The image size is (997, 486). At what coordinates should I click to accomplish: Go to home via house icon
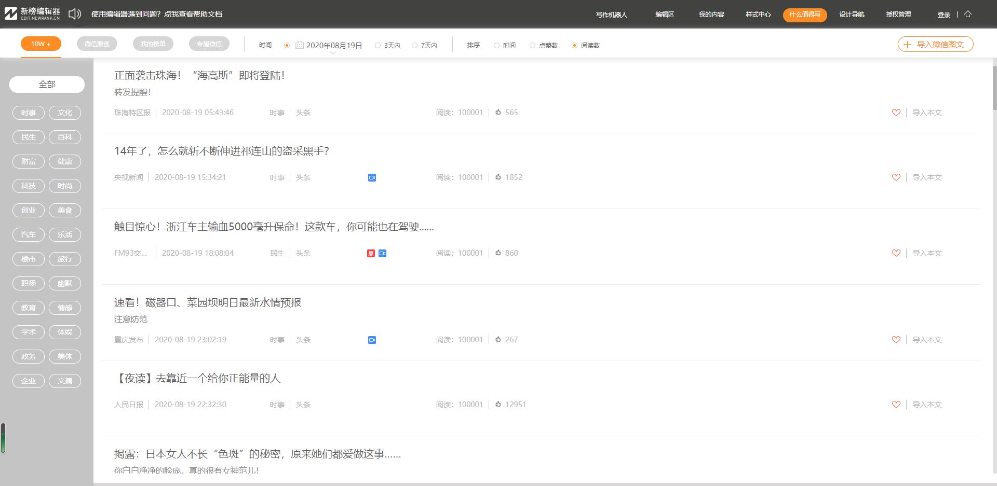tap(968, 14)
